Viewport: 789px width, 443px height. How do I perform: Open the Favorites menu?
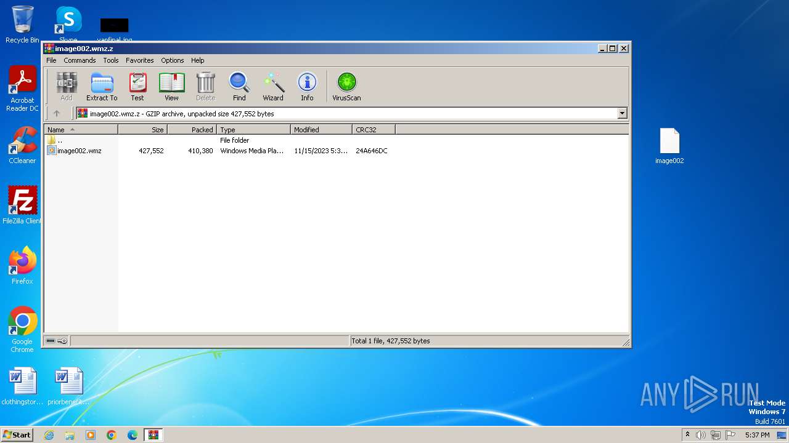tap(140, 60)
